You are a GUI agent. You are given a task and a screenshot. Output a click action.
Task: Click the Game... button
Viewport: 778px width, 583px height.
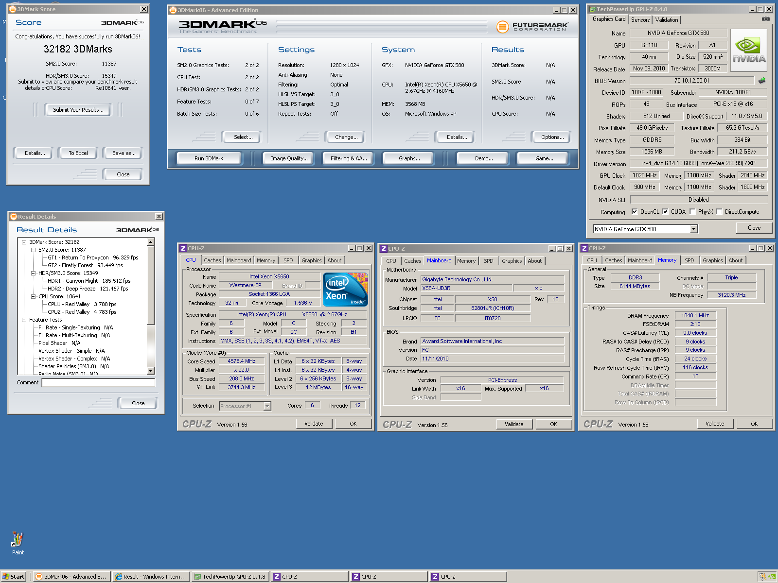(544, 158)
